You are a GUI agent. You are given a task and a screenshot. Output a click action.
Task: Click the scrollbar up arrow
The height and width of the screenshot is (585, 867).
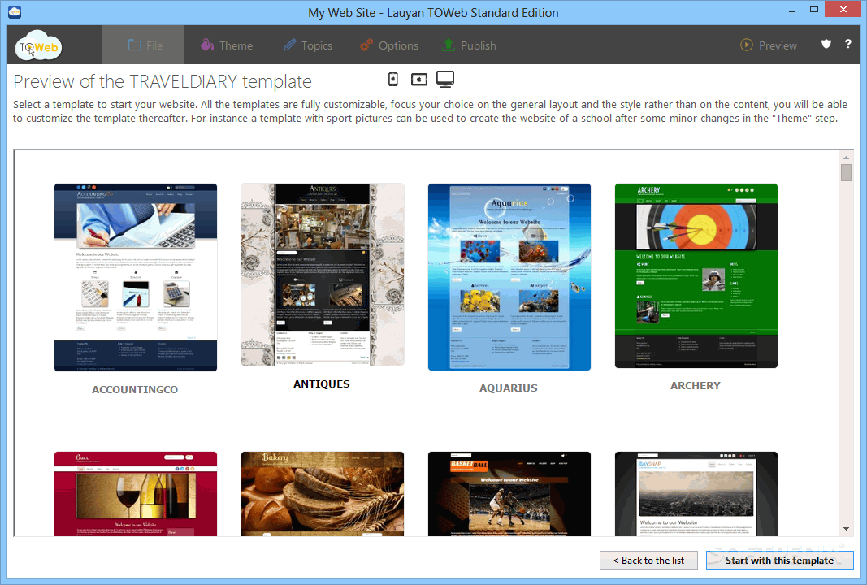(846, 158)
